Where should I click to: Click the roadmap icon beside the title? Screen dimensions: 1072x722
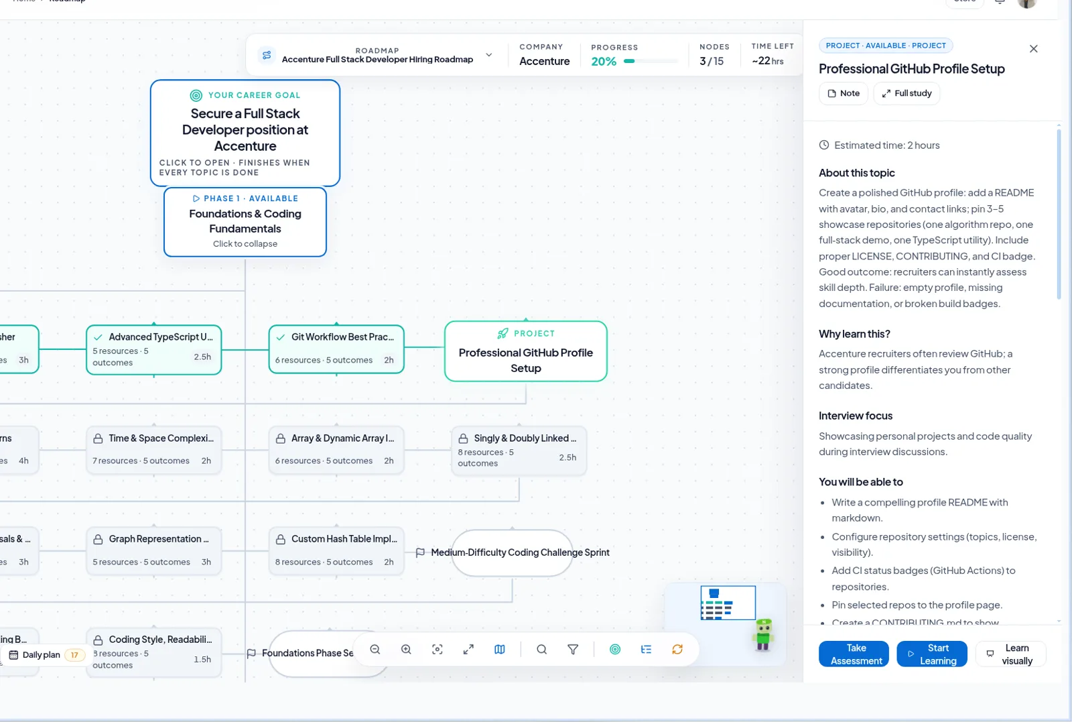pos(267,55)
